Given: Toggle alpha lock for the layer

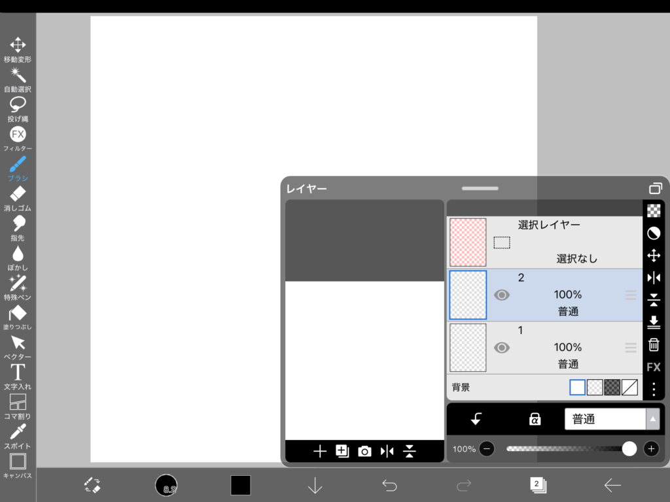Looking at the screenshot, I should [x=535, y=419].
